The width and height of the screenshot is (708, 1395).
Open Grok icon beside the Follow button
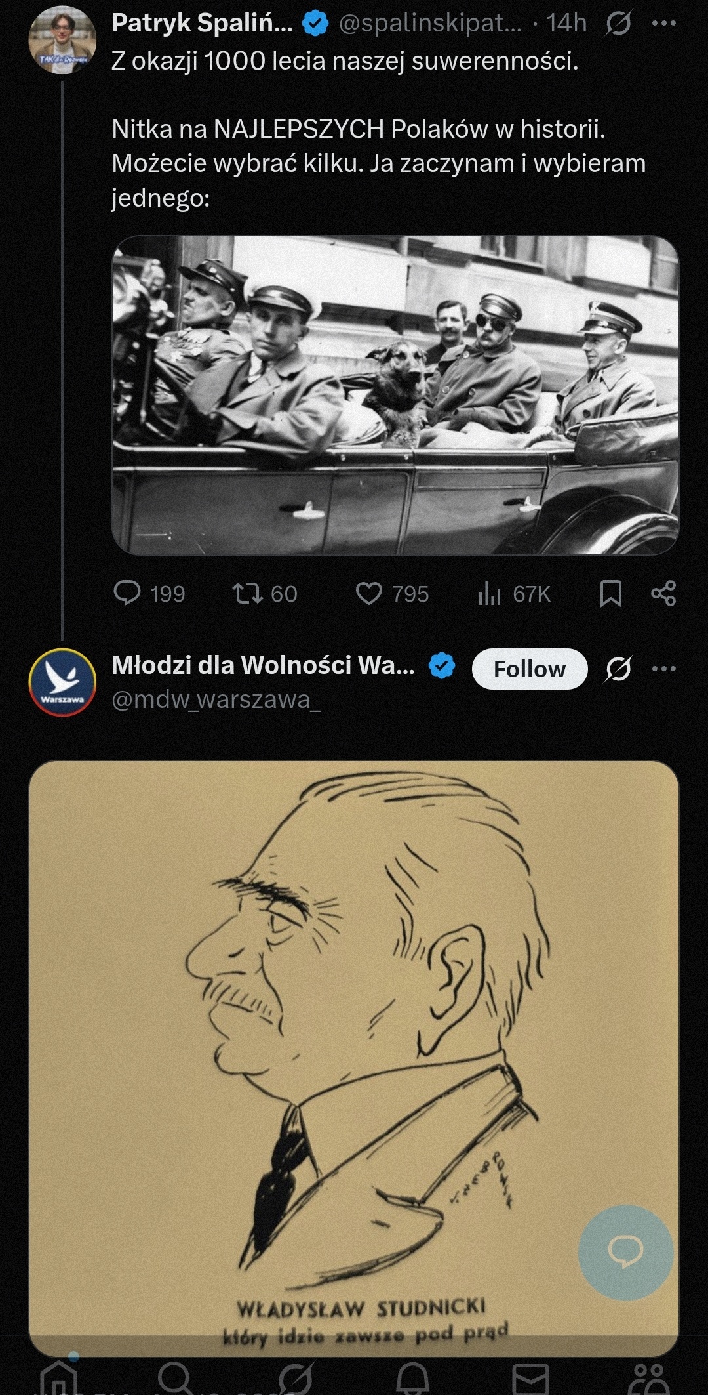pyautogui.click(x=618, y=669)
